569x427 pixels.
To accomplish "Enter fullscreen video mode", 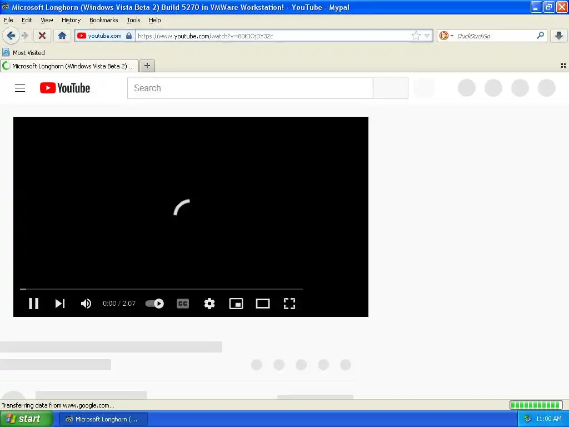I will pos(289,304).
